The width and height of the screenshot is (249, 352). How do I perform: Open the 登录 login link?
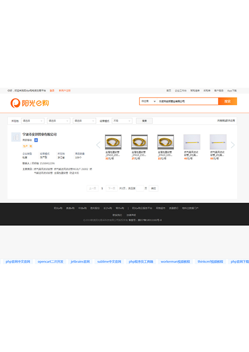(52, 91)
